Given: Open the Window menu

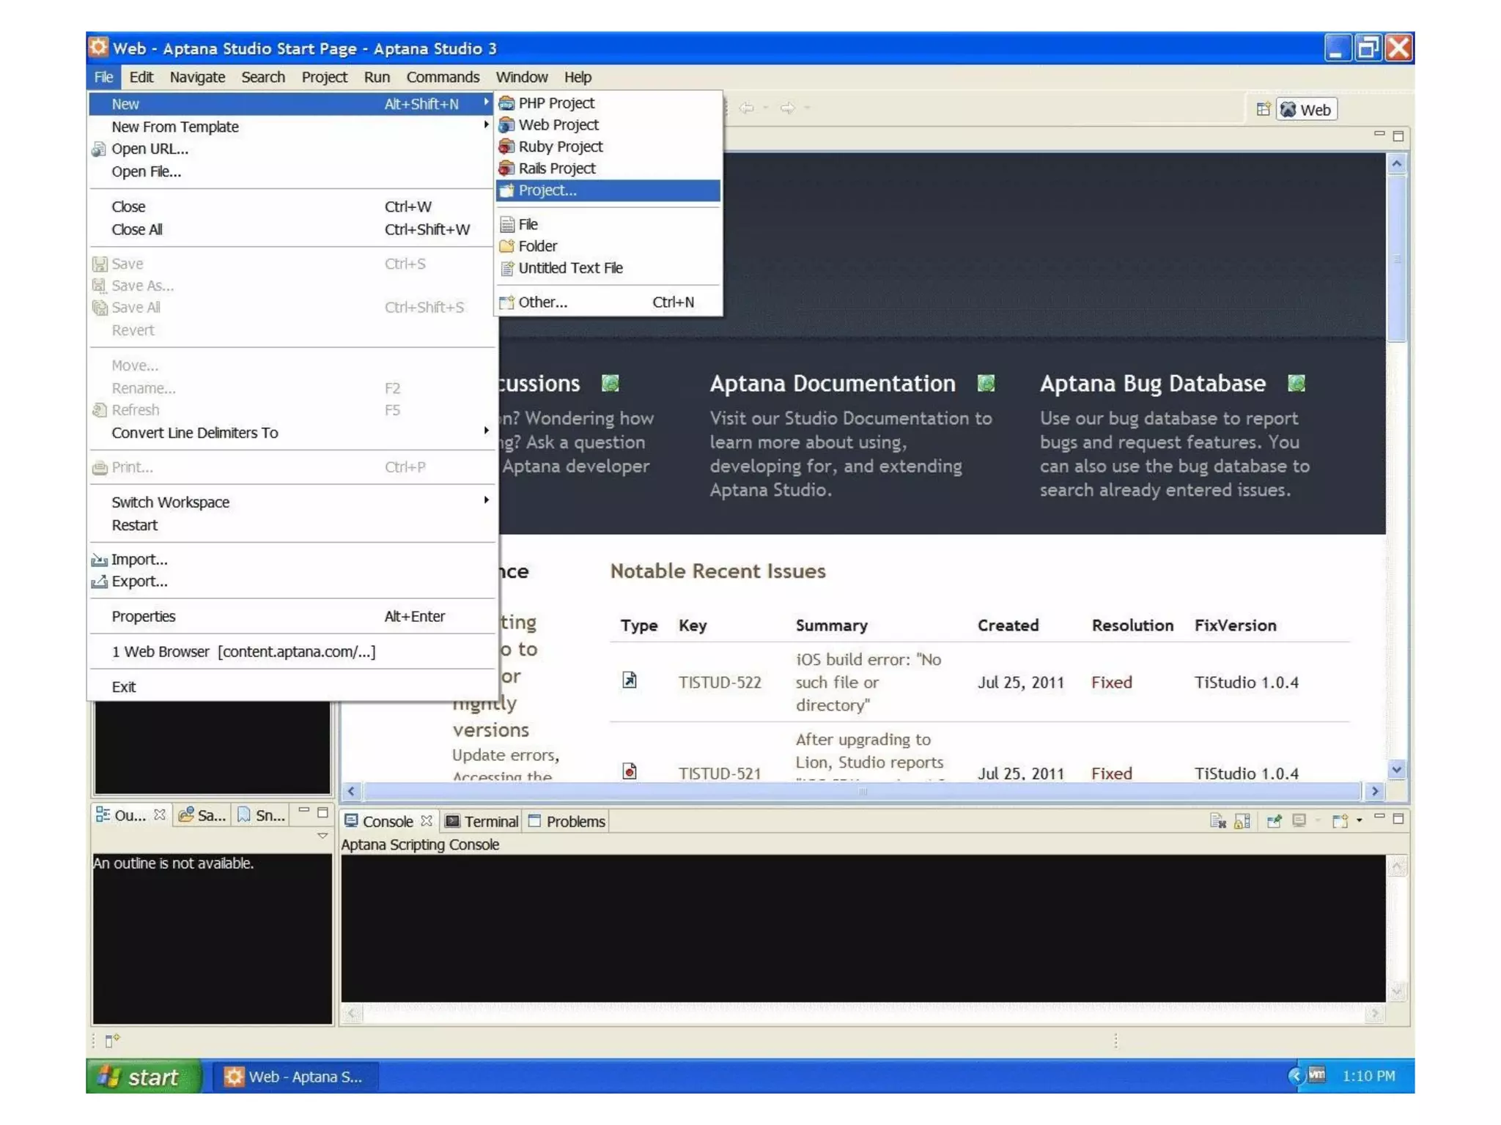Looking at the screenshot, I should (x=521, y=77).
